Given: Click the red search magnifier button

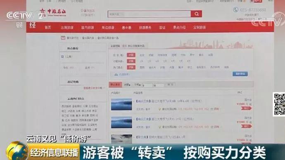Looking at the screenshot, I should click(196, 14).
